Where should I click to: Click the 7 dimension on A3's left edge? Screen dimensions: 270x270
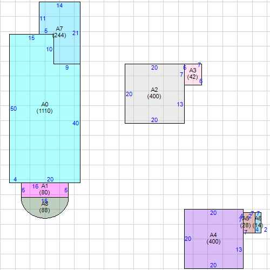coord(181,75)
